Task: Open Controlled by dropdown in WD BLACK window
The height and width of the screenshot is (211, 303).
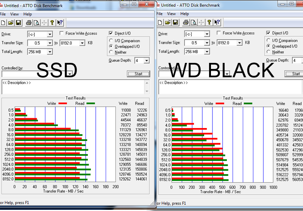Action: point(227,74)
